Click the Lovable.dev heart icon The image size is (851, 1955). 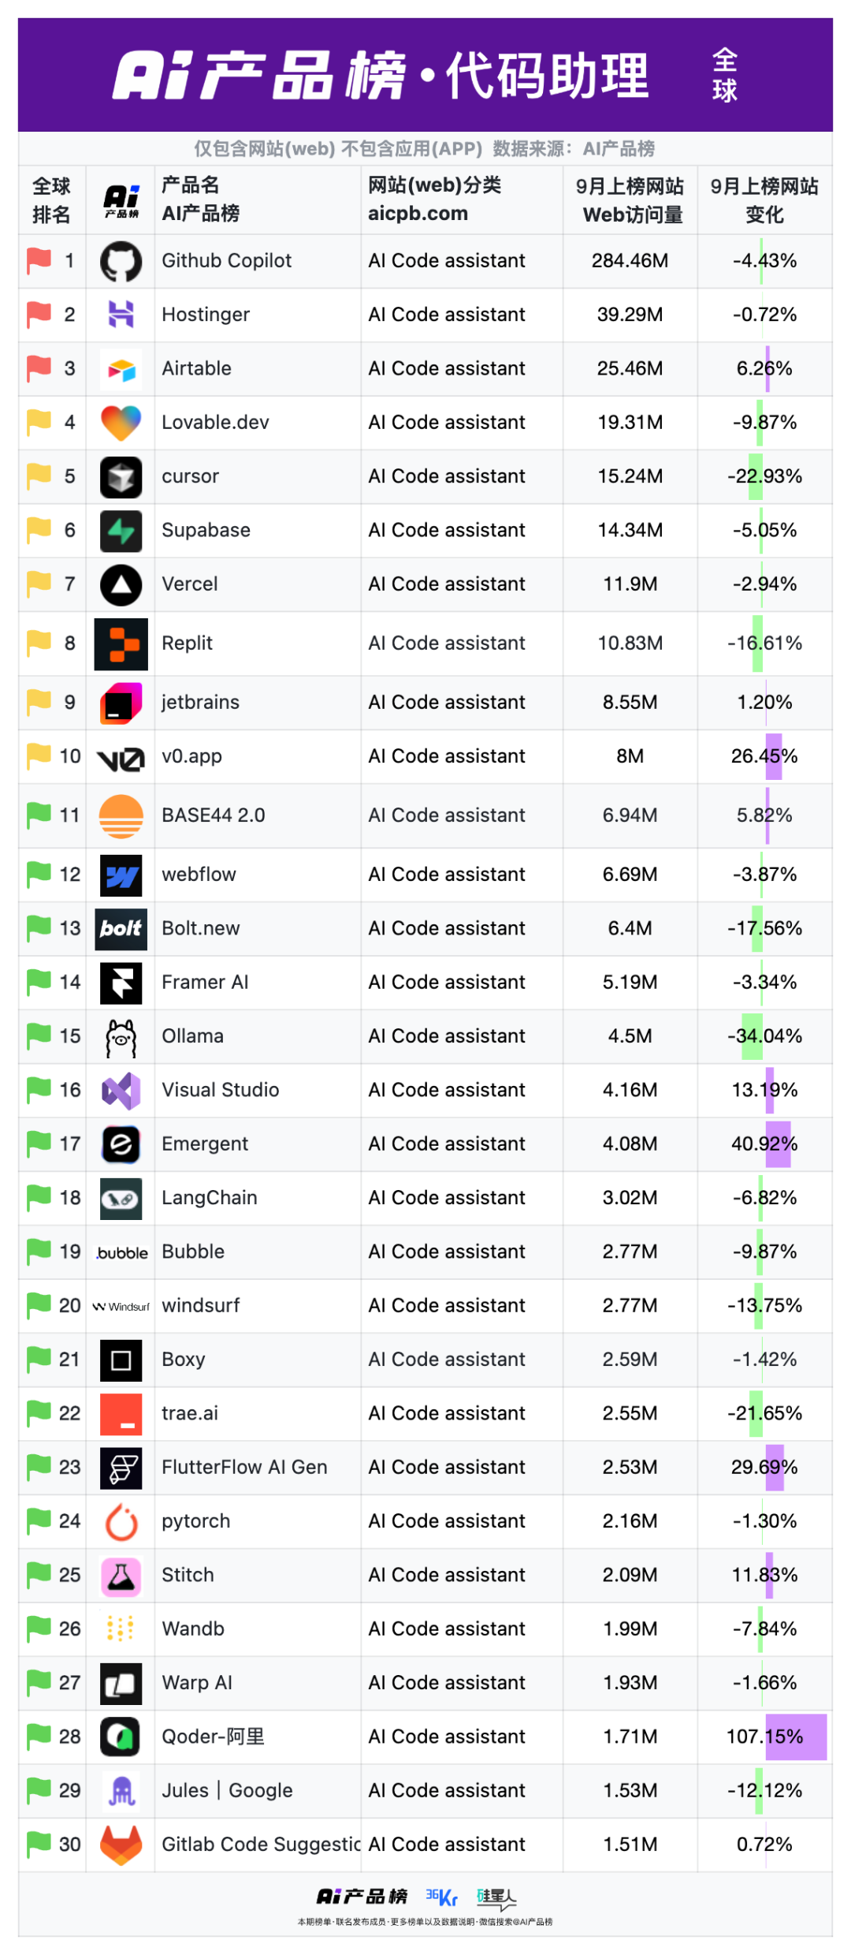point(121,423)
